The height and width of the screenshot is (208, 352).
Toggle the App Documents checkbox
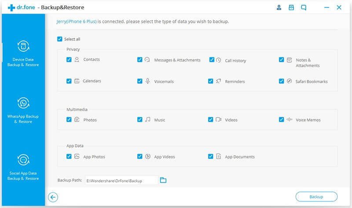coord(211,156)
